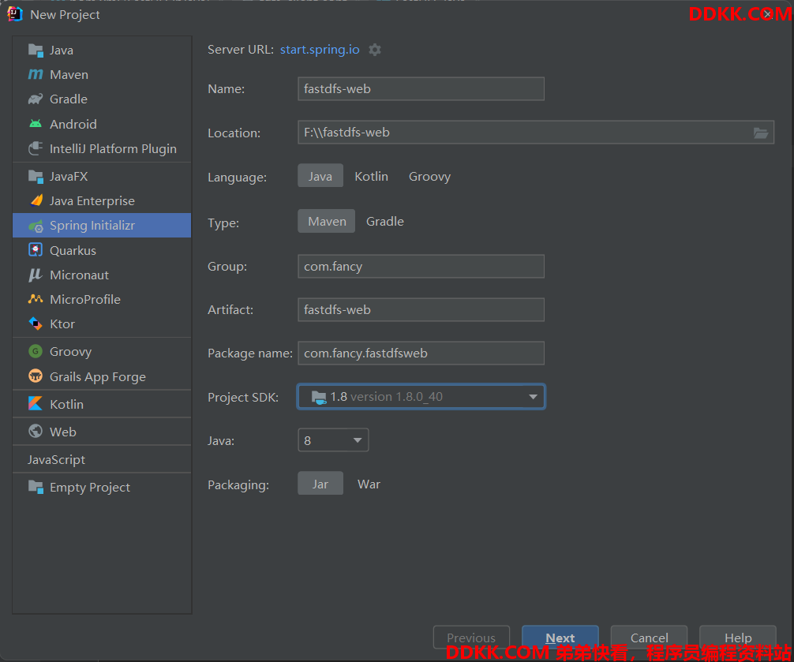Click the Grails App Forge icon

tap(36, 376)
